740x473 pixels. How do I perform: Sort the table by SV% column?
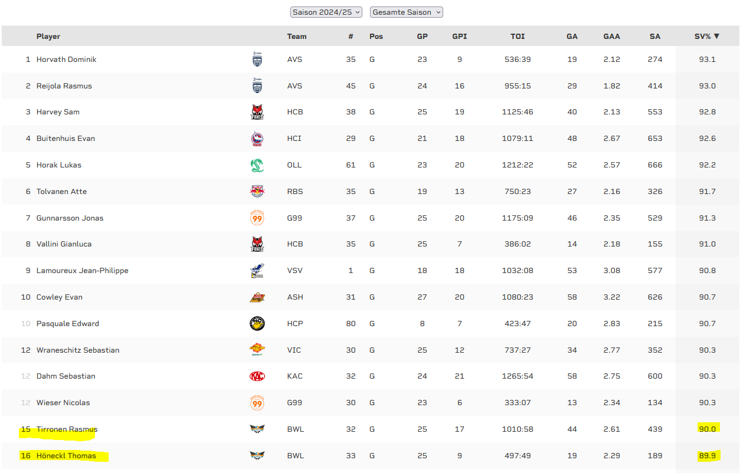[706, 37]
